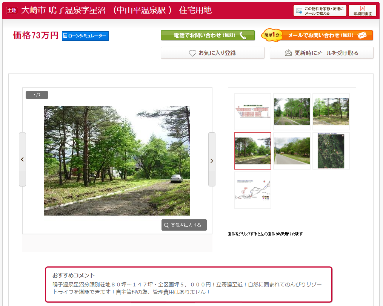Screen dimensions: 383x306
Task: Open the print view (印刷用画面)
Action: pos(363,11)
